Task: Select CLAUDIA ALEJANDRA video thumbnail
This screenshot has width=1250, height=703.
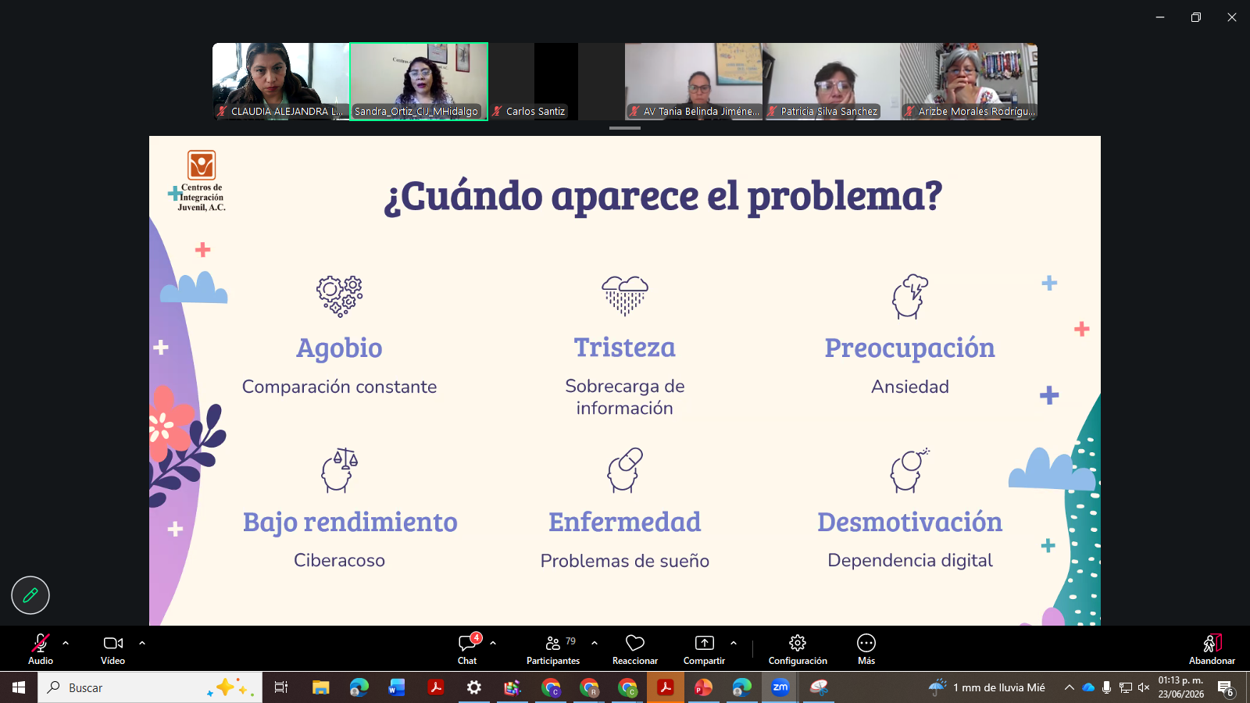Action: click(280, 81)
